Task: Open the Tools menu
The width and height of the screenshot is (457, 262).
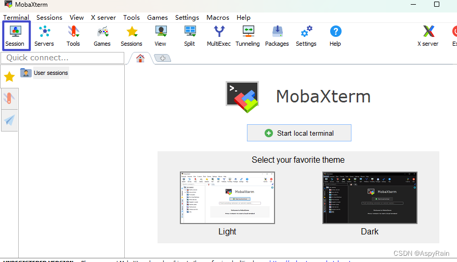Action: pyautogui.click(x=132, y=18)
